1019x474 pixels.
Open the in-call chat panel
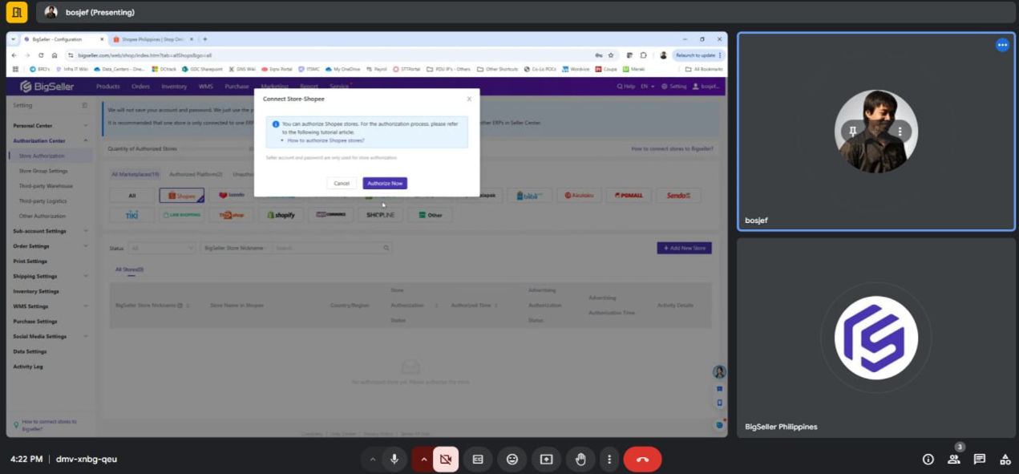coord(979,460)
